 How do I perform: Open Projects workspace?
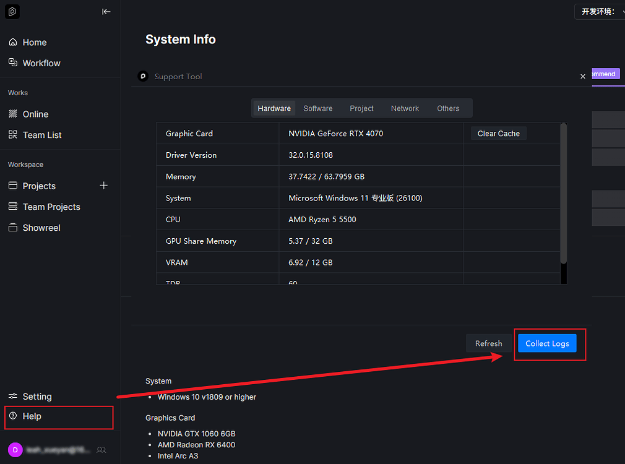39,186
